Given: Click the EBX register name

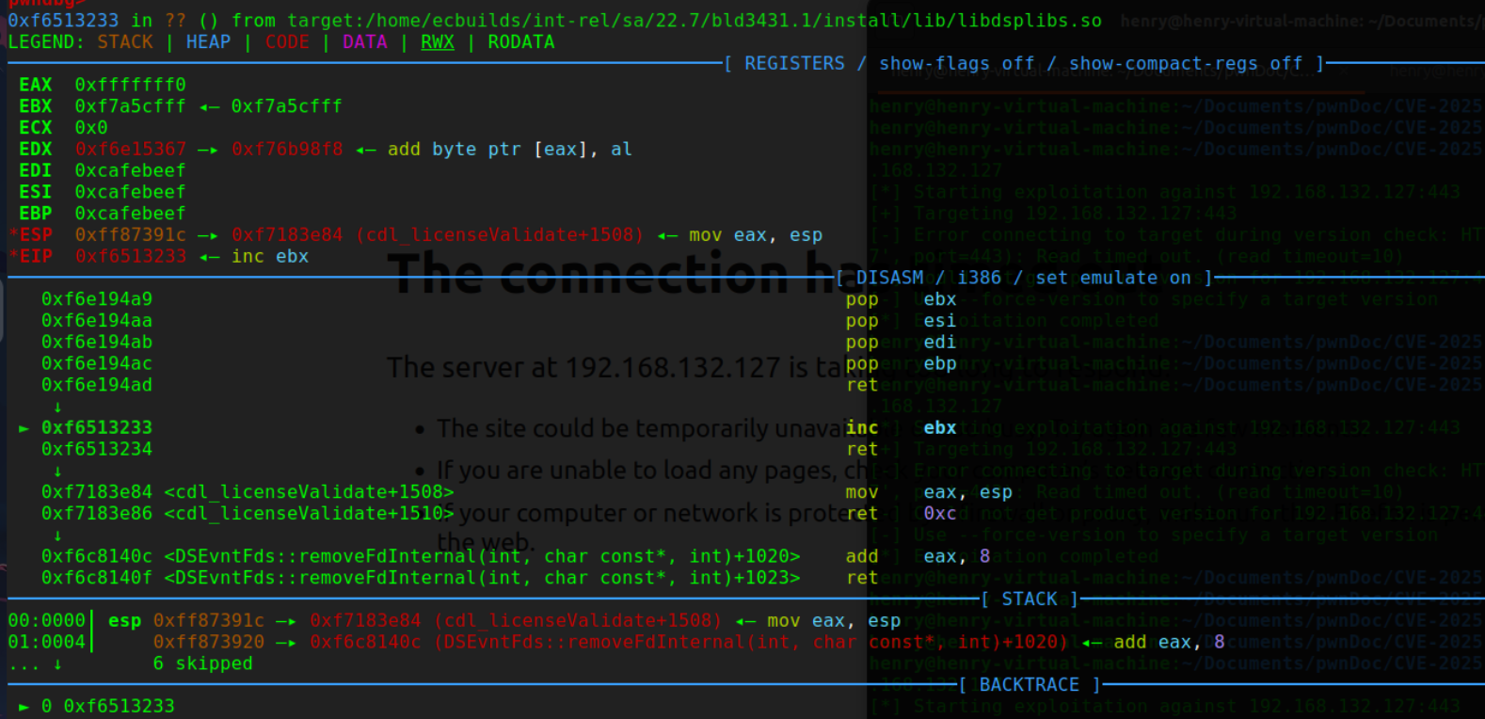Looking at the screenshot, I should (36, 106).
